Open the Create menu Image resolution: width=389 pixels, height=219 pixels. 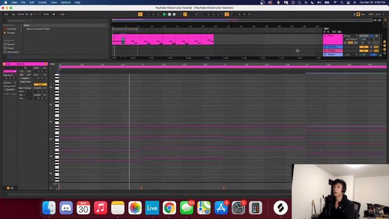(x=43, y=2)
